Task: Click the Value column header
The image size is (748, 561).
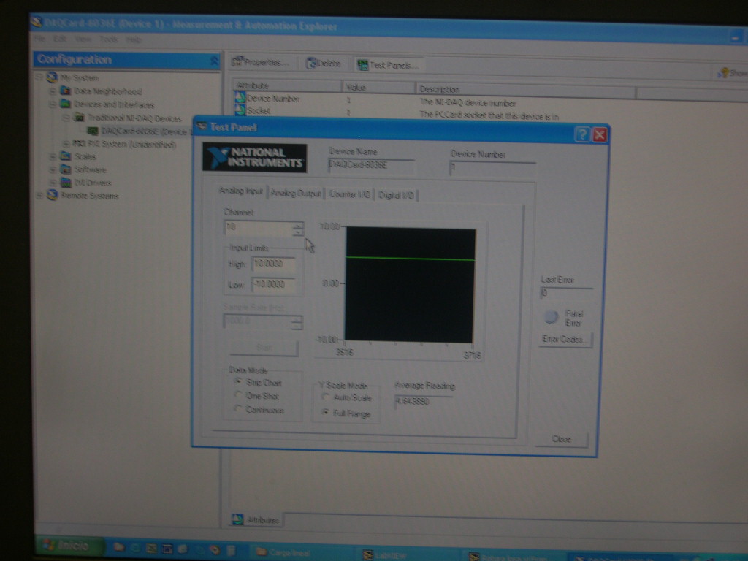Action: (379, 88)
